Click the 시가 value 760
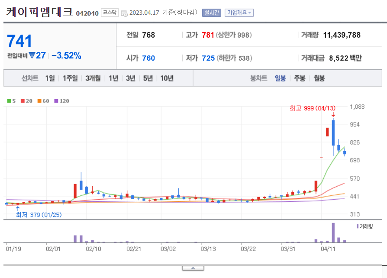The height and width of the screenshot is (278, 387). tap(148, 58)
